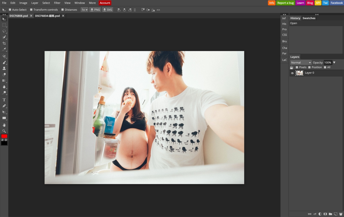This screenshot has width=344, height=217.
Task: Add a layer mask with mask icon
Action: pos(325,214)
